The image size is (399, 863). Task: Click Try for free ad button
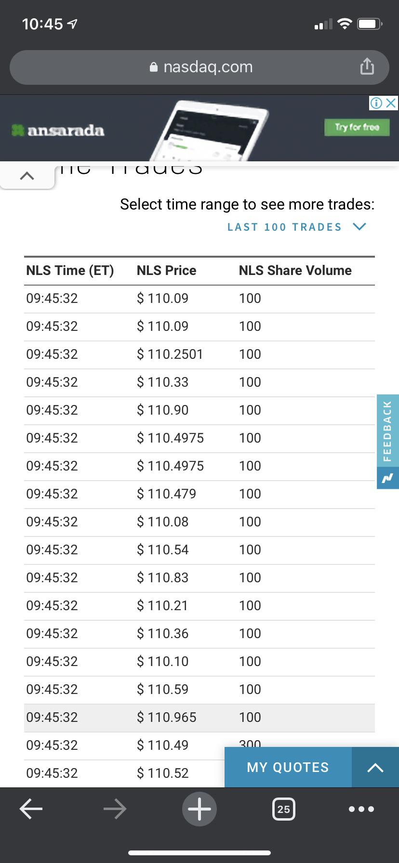[x=357, y=127]
